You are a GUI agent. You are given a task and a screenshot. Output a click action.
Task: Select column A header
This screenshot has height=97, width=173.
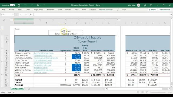coord(24,23)
